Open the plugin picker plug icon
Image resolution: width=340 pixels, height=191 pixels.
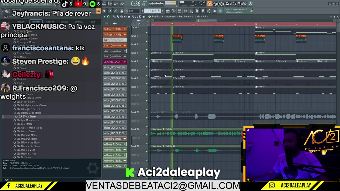click(203, 11)
